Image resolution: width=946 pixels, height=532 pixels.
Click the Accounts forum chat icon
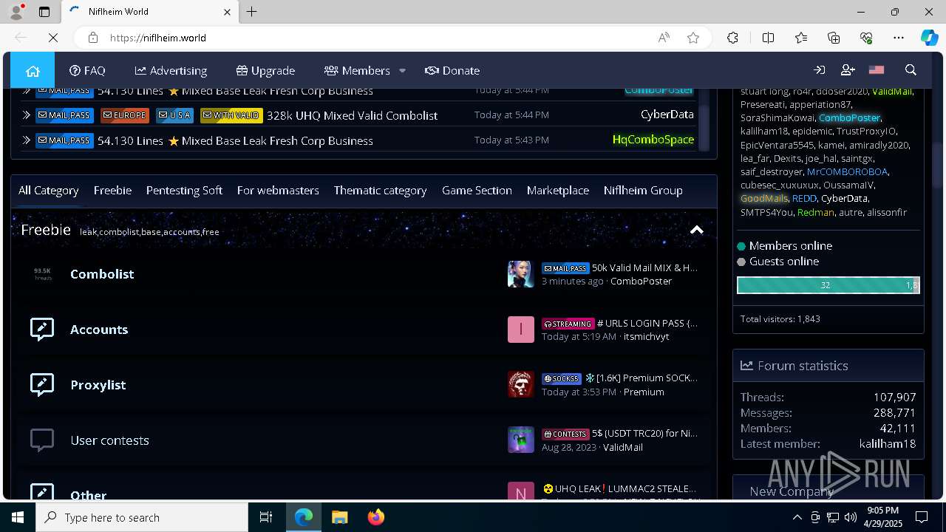[42, 330]
